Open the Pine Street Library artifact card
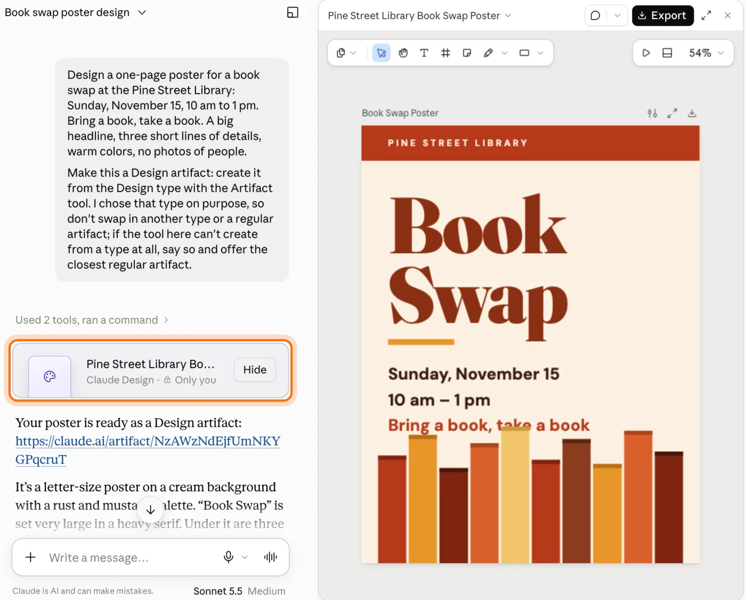Screen dimensions: 746x600 (150, 371)
